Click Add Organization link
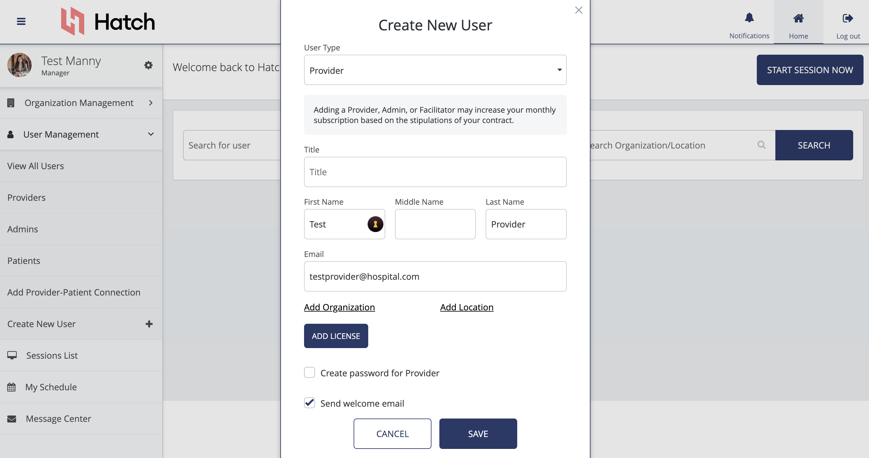Image resolution: width=869 pixels, height=458 pixels. pos(339,307)
